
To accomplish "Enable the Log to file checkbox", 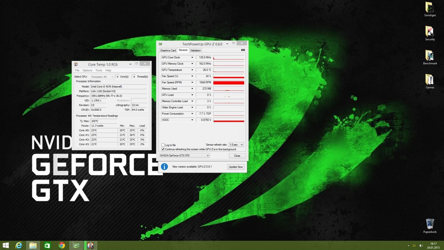I will [163, 145].
